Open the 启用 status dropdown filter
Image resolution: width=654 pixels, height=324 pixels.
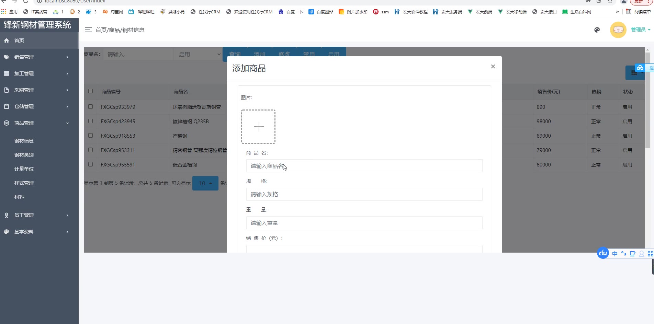198,54
